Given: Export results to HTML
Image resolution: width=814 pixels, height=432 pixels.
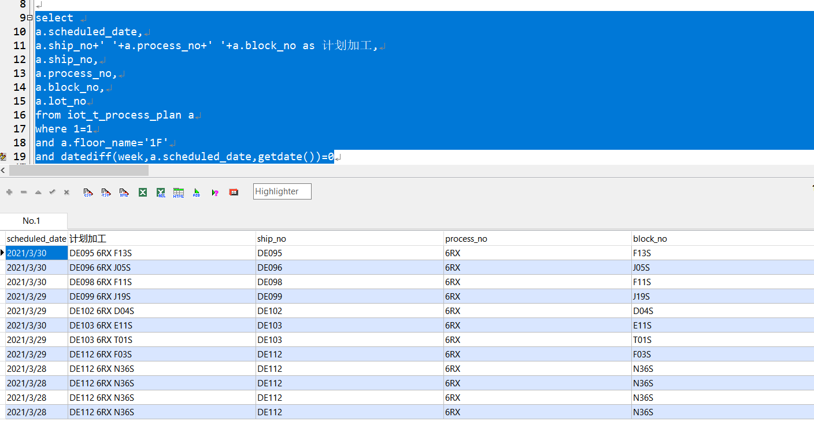Looking at the screenshot, I should 179,193.
